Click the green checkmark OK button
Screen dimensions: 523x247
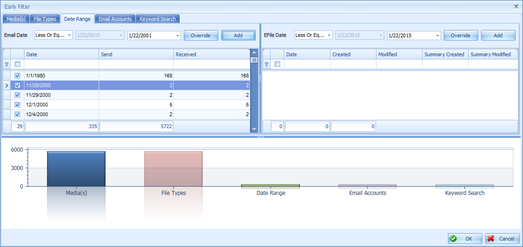click(465, 239)
